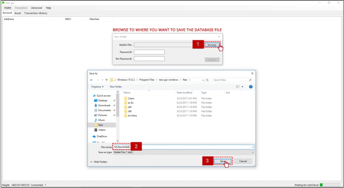
Task: Open the Organize dropdown
Action: pos(98,87)
